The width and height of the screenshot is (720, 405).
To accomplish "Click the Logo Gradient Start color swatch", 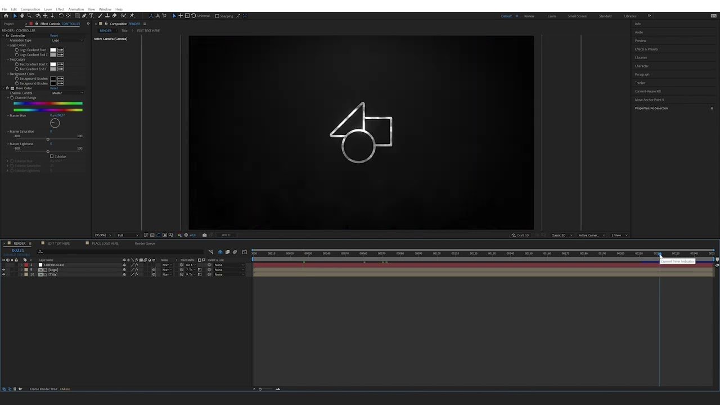I will point(53,50).
